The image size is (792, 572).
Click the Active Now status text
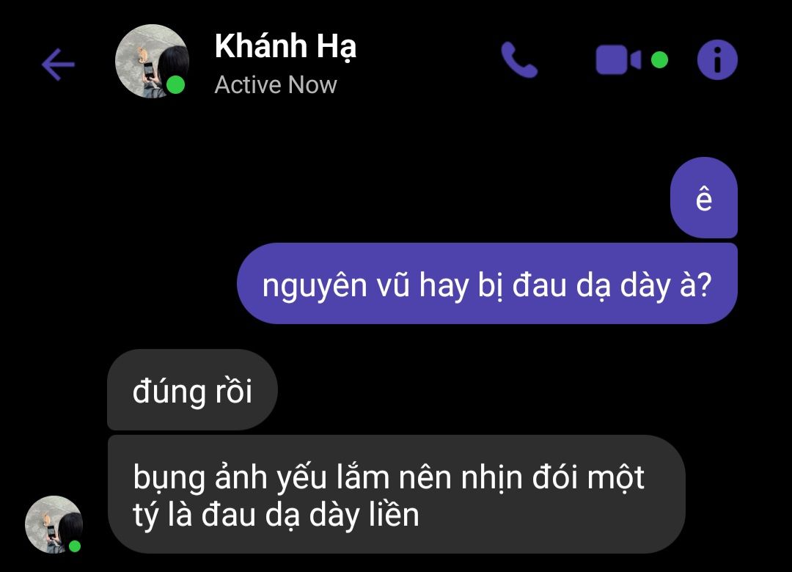[276, 85]
